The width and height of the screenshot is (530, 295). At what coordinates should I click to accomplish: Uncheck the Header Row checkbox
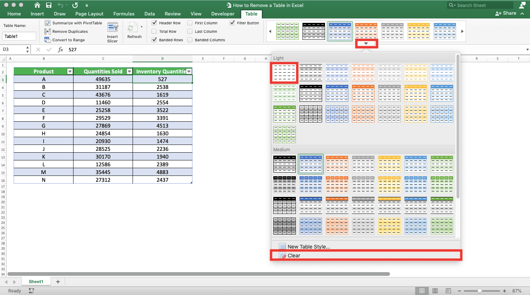(x=154, y=23)
